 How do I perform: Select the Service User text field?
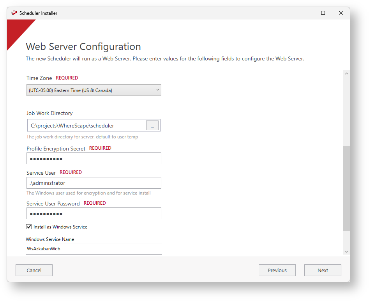(94, 183)
